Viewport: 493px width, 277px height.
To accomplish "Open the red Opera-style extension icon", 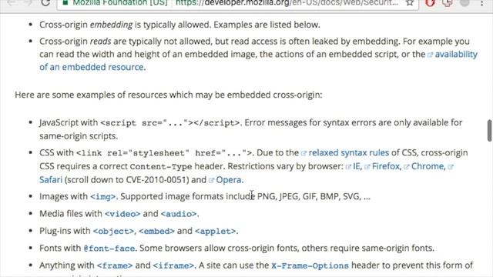I will tap(430, 3).
